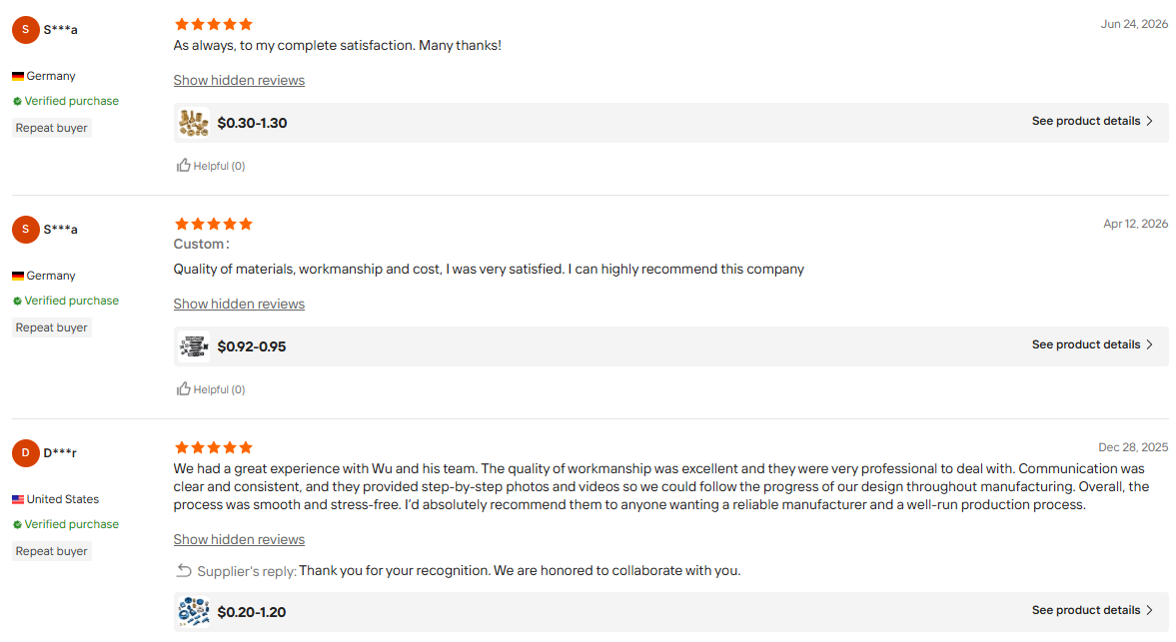See product details for $0.20-1.20 item
The height and width of the screenshot is (642, 1176).
point(1092,610)
